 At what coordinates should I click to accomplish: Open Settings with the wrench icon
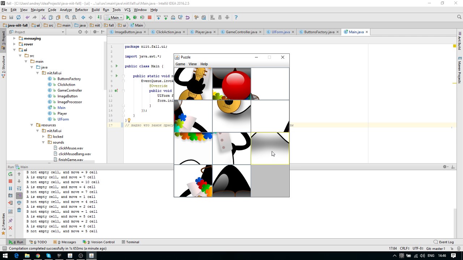pyautogui.click(x=196, y=17)
